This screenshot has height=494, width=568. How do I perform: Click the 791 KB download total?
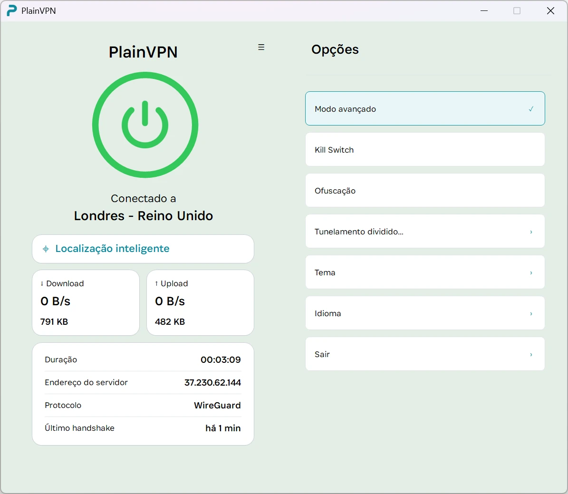click(x=54, y=321)
